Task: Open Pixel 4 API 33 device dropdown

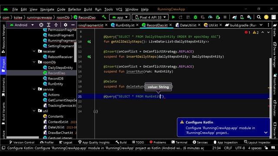Action: [x=150, y=17]
